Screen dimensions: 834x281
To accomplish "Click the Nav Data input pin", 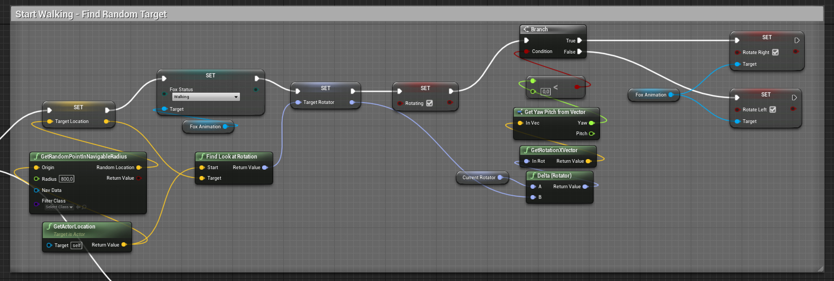I will 37,190.
